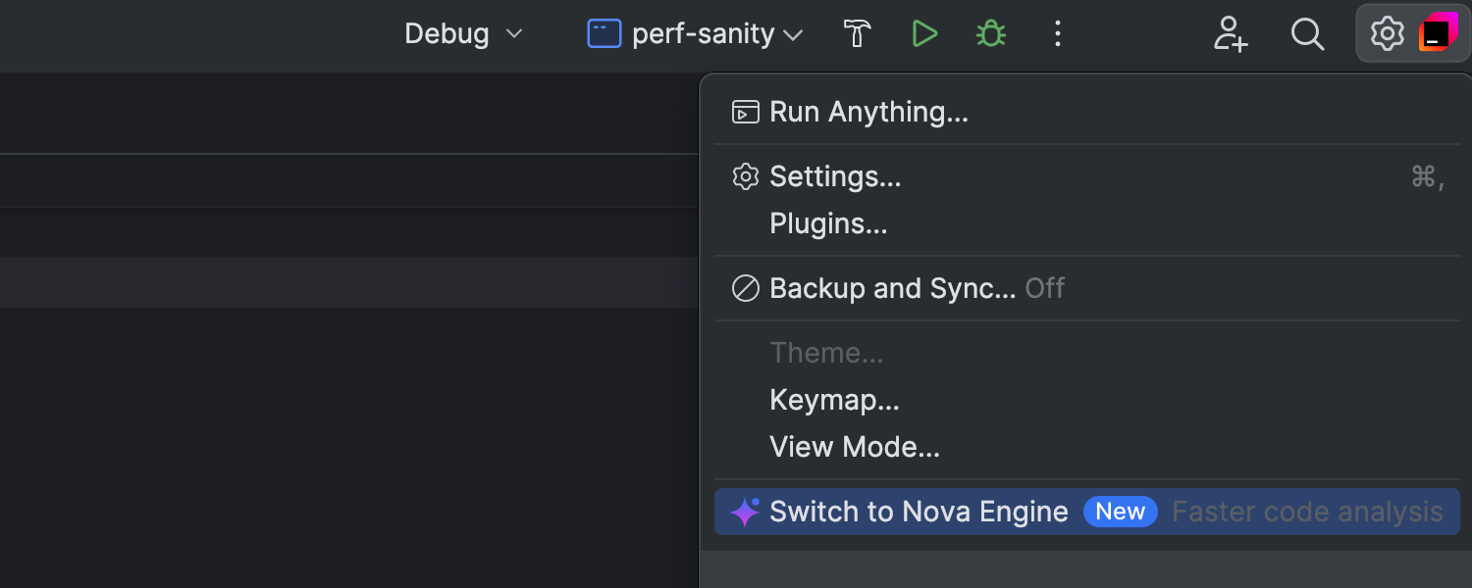This screenshot has width=1472, height=588.
Task: Click the greyed-out Theme... item
Action: click(x=826, y=353)
